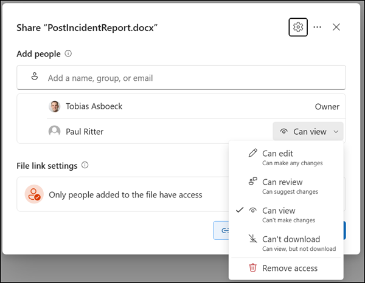The width and height of the screenshot is (365, 283).
Task: Choose Can't download permission
Action: [286, 244]
